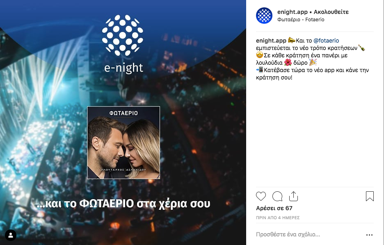Click the e-night logo in the post image
Image resolution: width=384 pixels, height=245 pixels.
(x=122, y=35)
